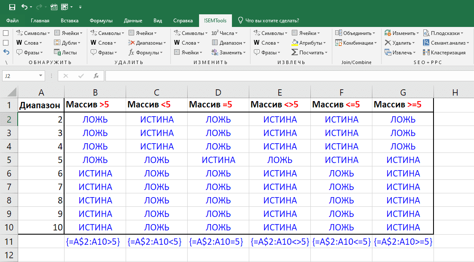474x262 pixels.
Task: Click the Insert Function fx icon by formula bar
Action: 96,76
